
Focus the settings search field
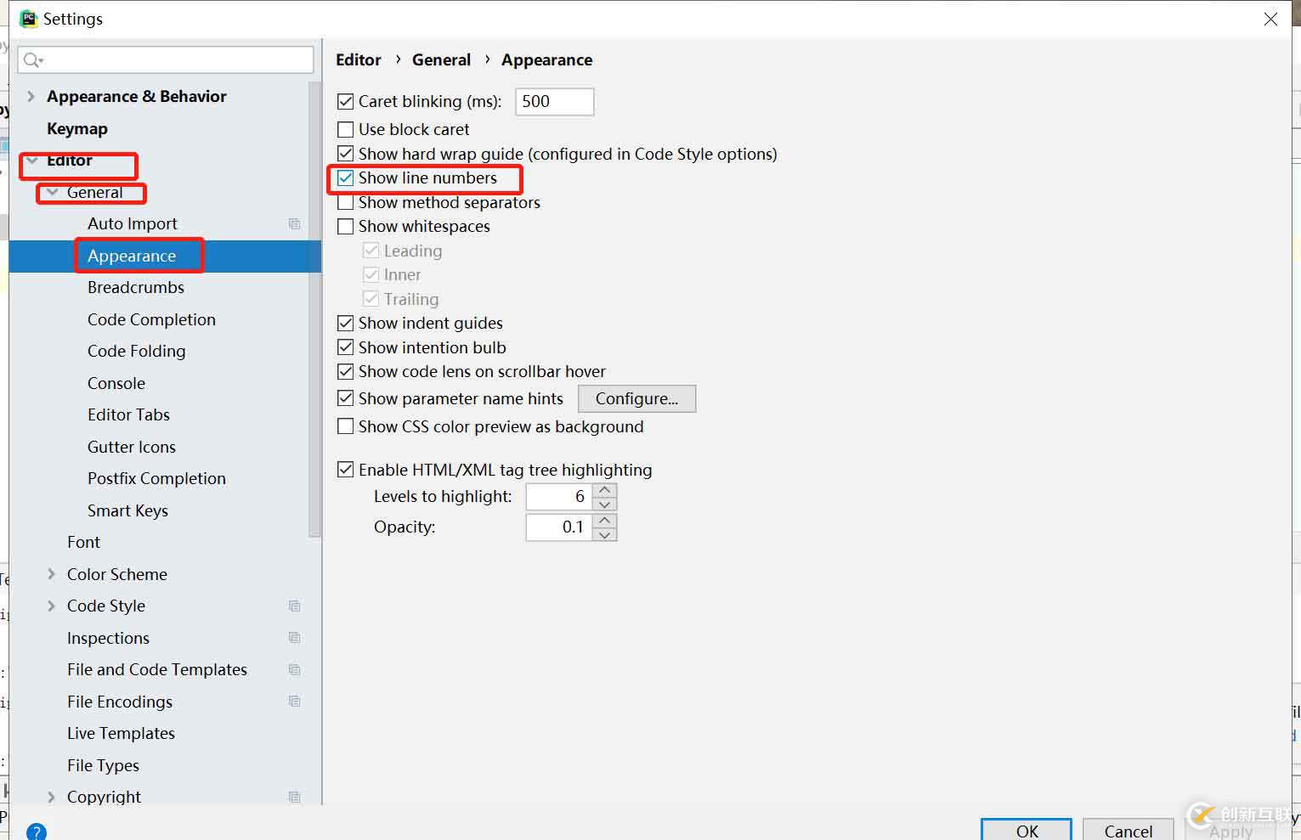(x=166, y=59)
